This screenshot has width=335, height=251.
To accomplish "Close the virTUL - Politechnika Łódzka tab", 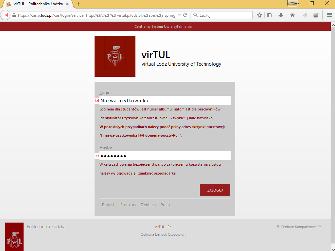I will pos(67,4).
